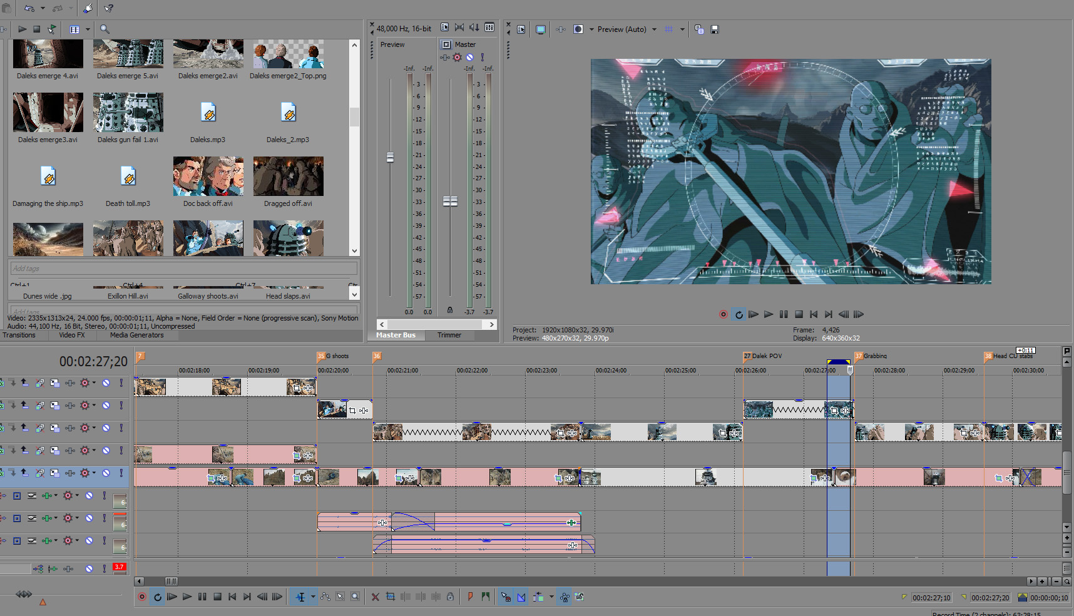1074x616 pixels.
Task: Toggle Automatic Crossfades
Action: point(521,597)
